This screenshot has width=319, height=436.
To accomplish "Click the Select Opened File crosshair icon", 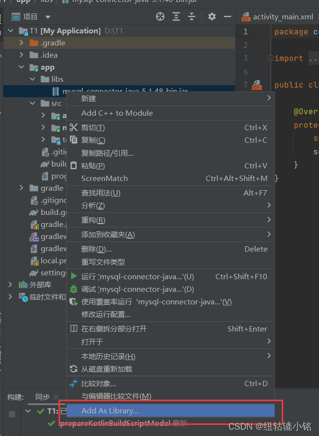I will 160,16.
